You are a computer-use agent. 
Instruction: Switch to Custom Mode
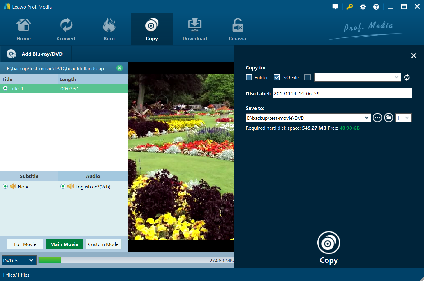coord(103,244)
